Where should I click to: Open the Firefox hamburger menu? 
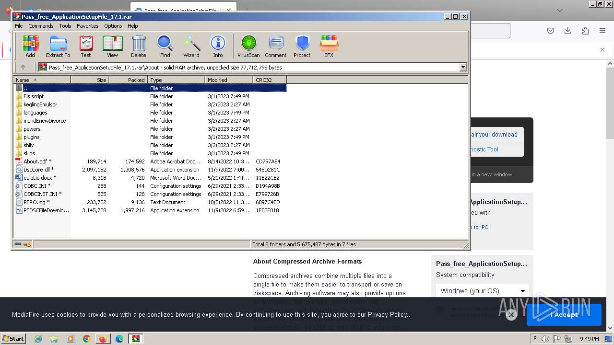602,31
